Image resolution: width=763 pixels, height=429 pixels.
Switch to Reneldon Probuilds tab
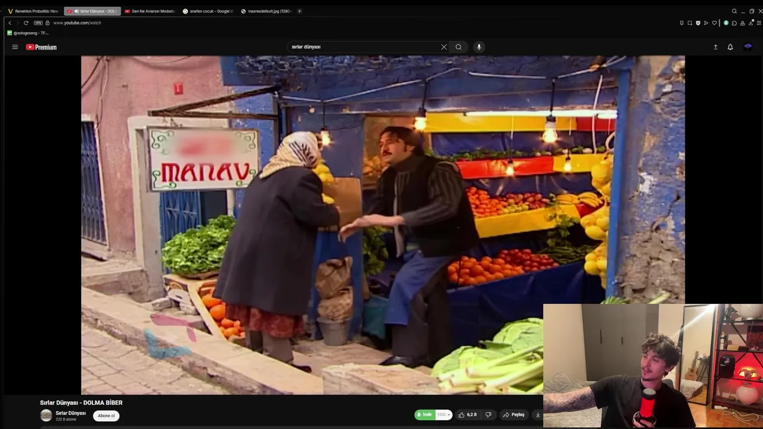pyautogui.click(x=33, y=11)
